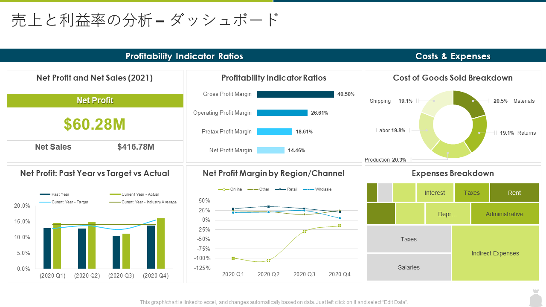Click the Rent treemap tile
This screenshot has width=546, height=307.
pos(514,193)
